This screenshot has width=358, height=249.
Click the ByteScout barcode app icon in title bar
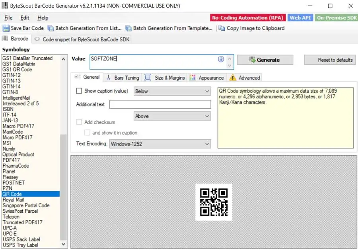tap(5, 6)
